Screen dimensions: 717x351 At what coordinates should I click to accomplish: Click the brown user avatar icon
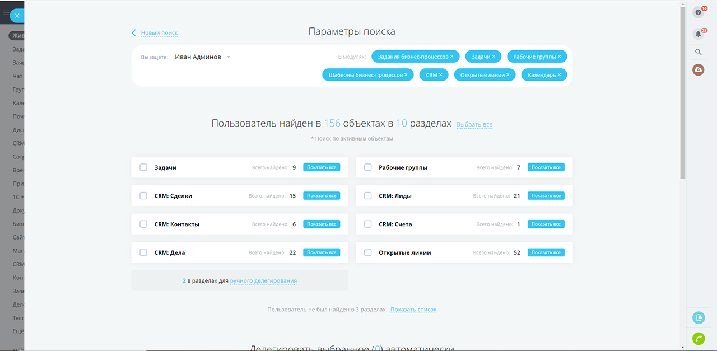point(698,70)
